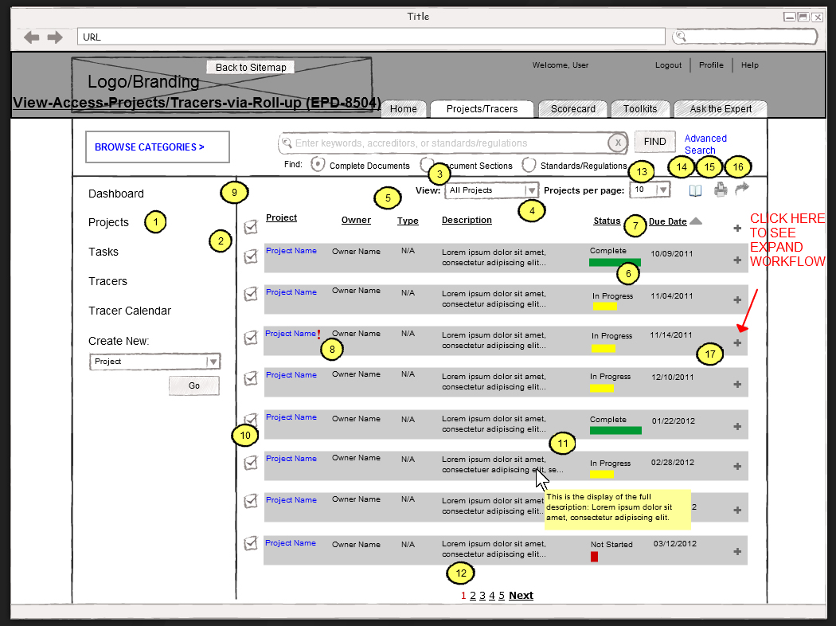Open Tracer Calendar in the sidebar
Viewport: 836px width, 626px height.
point(130,311)
